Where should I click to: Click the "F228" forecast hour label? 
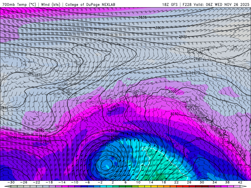pos(187,4)
